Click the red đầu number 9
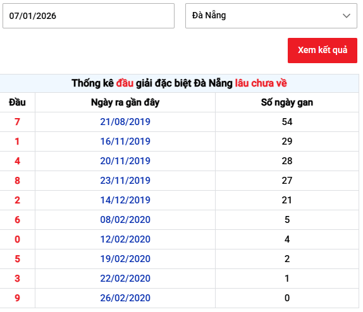Image resolution: width=363 pixels, height=312 pixels. pyautogui.click(x=17, y=298)
